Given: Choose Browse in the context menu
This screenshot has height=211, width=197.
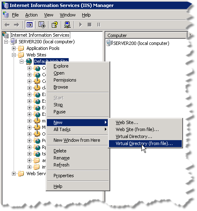Looking at the screenshot, I should point(78,87).
